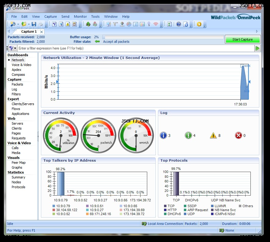This screenshot has width=270, height=242.
Task: Expand the first toolbar overflow arrow
Action: tap(46, 26)
